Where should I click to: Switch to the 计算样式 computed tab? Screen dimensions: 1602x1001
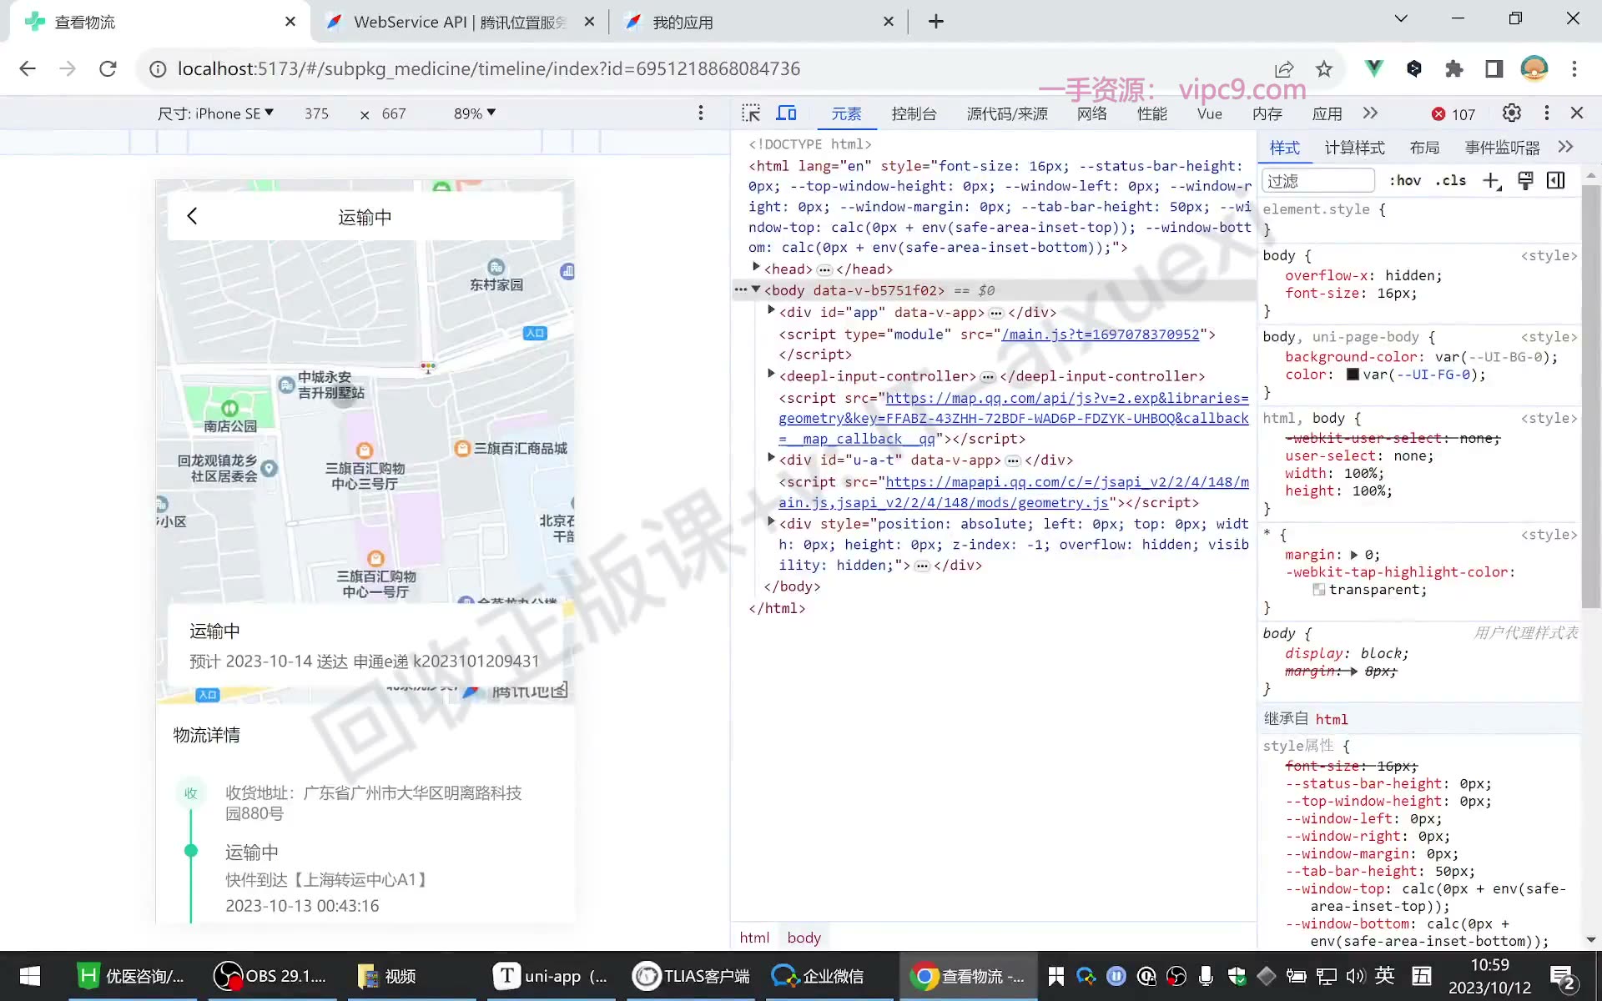tap(1354, 148)
